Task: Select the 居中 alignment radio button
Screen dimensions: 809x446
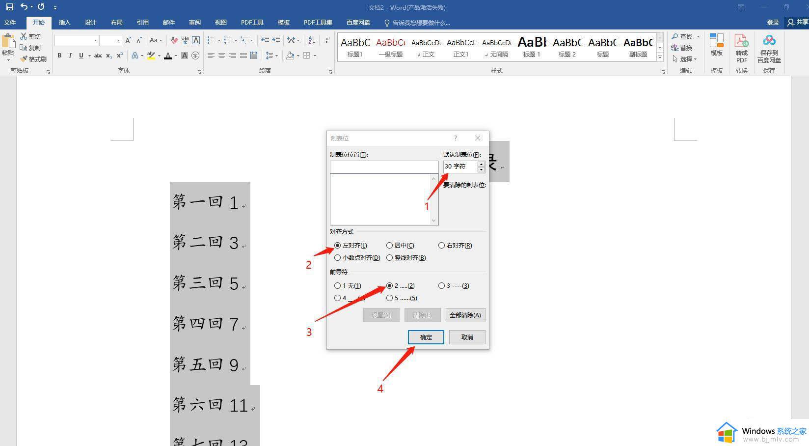Action: coord(389,245)
